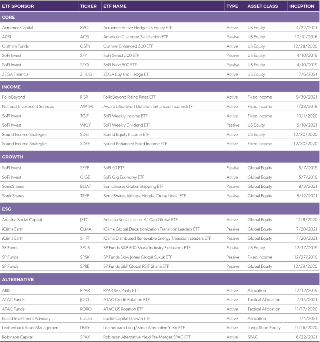
Task: Click the 'LBAY' ticker cell
Action: click(85, 328)
